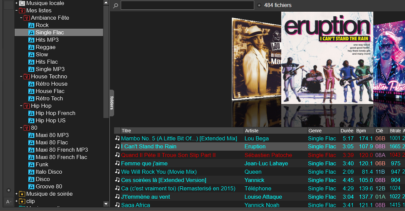This screenshot has width=405, height=211.
Task: Click the Groove 80 filter folder icon
Action: [x=31, y=186]
